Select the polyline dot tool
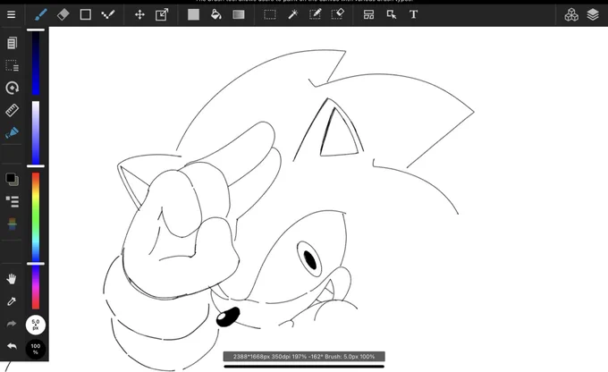608x372 pixels. click(108, 14)
